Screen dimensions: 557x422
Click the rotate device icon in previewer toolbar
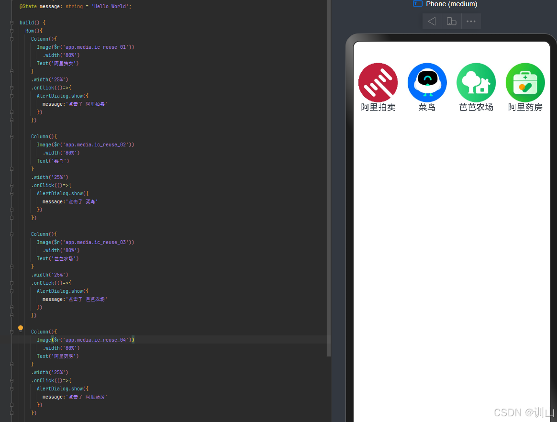point(452,22)
